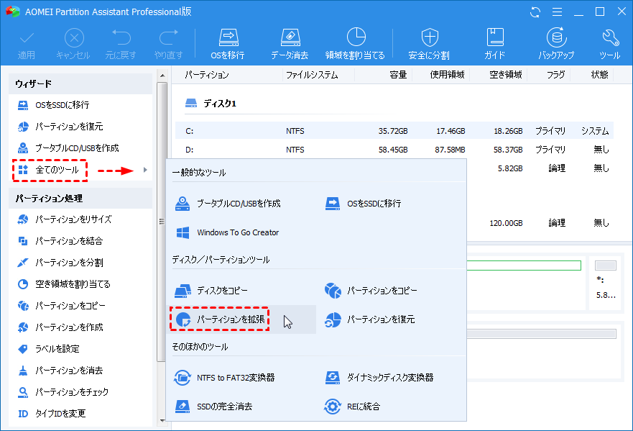Select パーティションをリサイズ in sidebar
This screenshot has height=431, width=633.
(x=65, y=219)
